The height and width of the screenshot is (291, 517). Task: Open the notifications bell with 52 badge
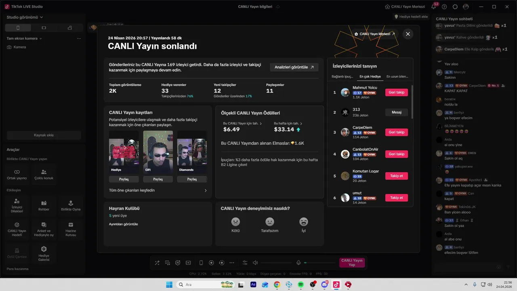point(433,7)
